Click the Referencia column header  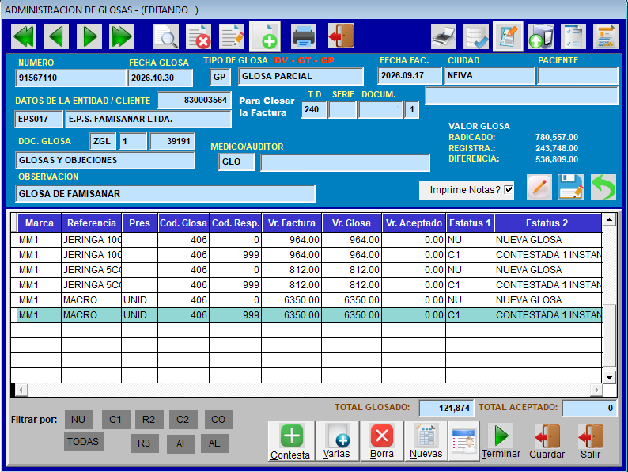pyautogui.click(x=91, y=223)
